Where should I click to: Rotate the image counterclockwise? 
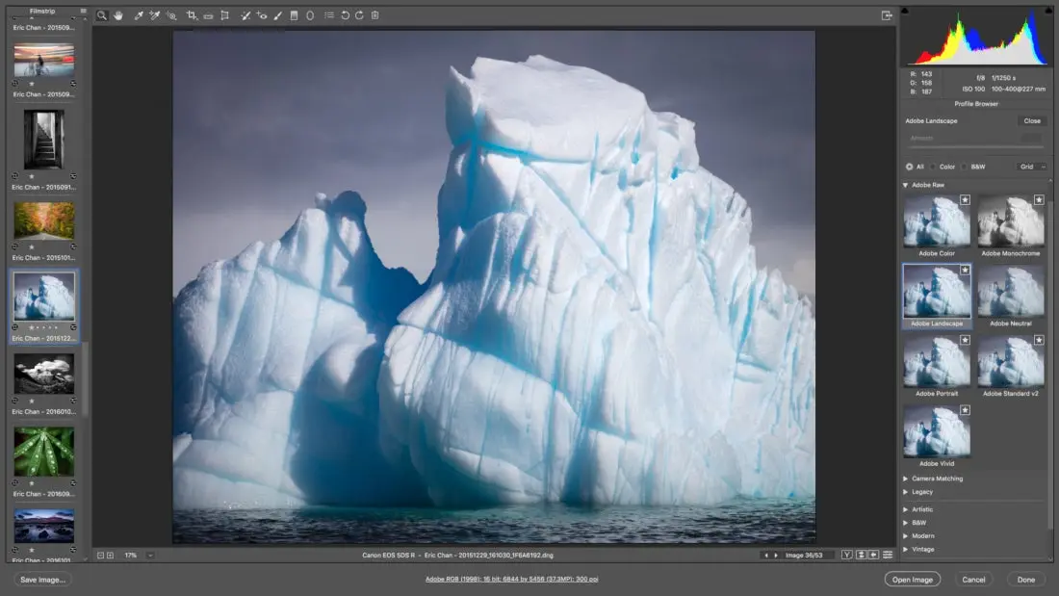(344, 15)
